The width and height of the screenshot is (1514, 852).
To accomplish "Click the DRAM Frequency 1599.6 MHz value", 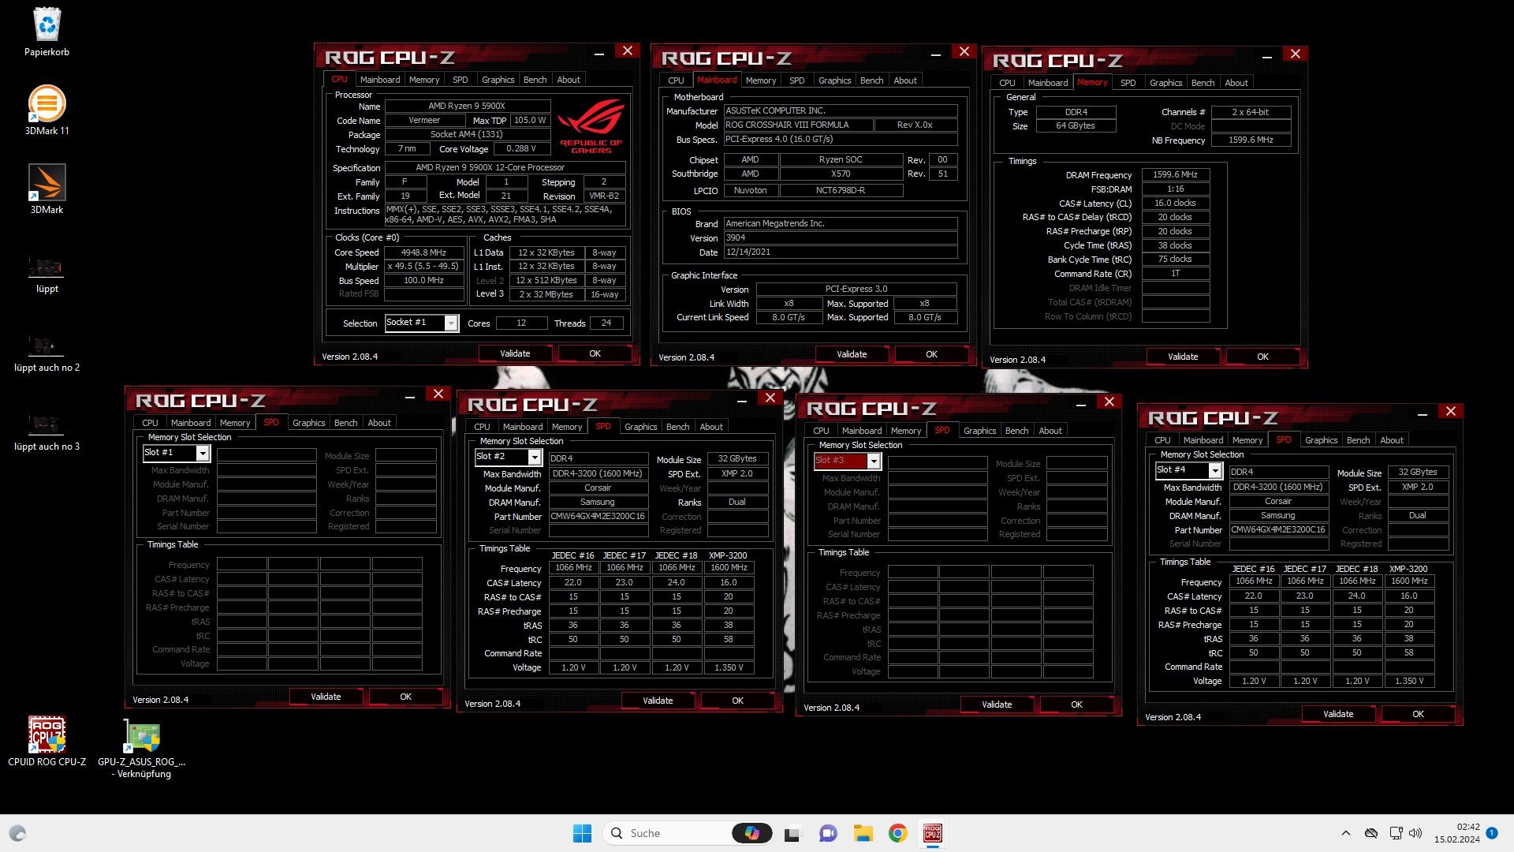I will coord(1175,175).
